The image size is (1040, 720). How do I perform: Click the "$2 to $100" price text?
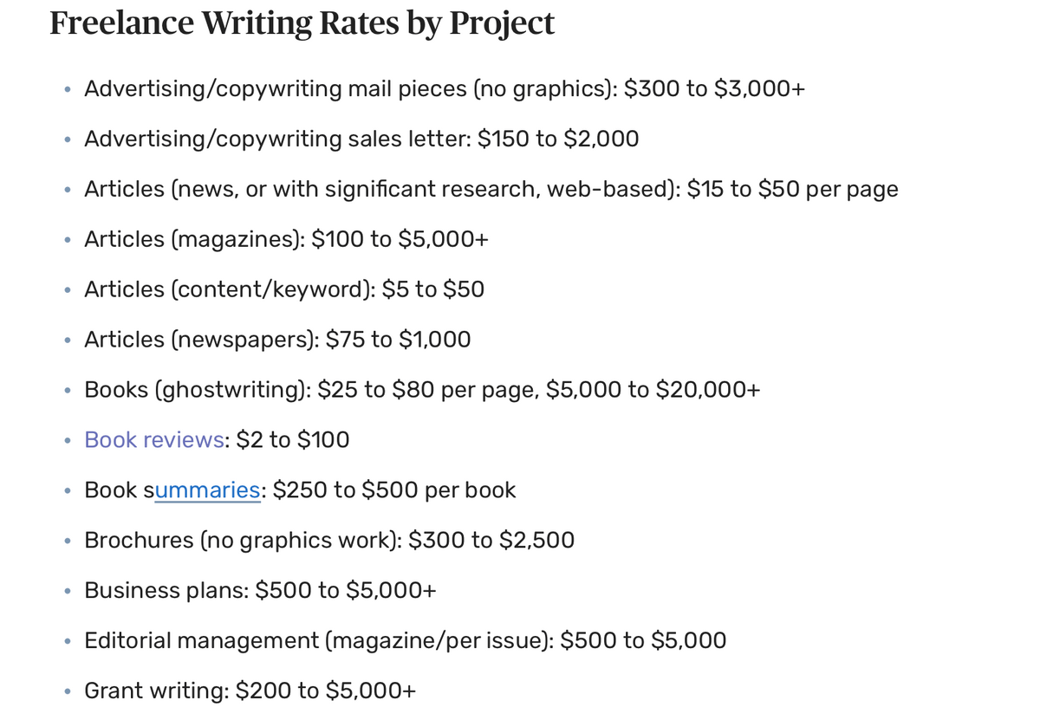tap(293, 440)
